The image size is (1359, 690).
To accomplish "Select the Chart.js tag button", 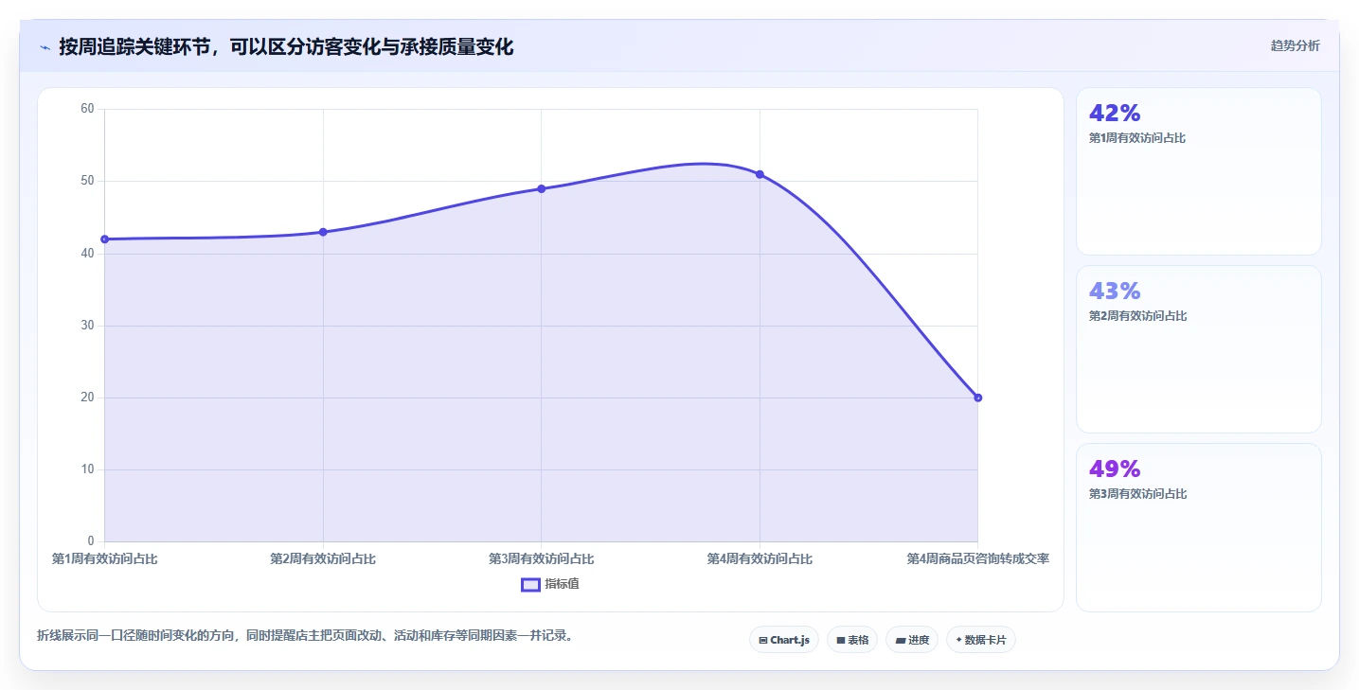I will (784, 640).
